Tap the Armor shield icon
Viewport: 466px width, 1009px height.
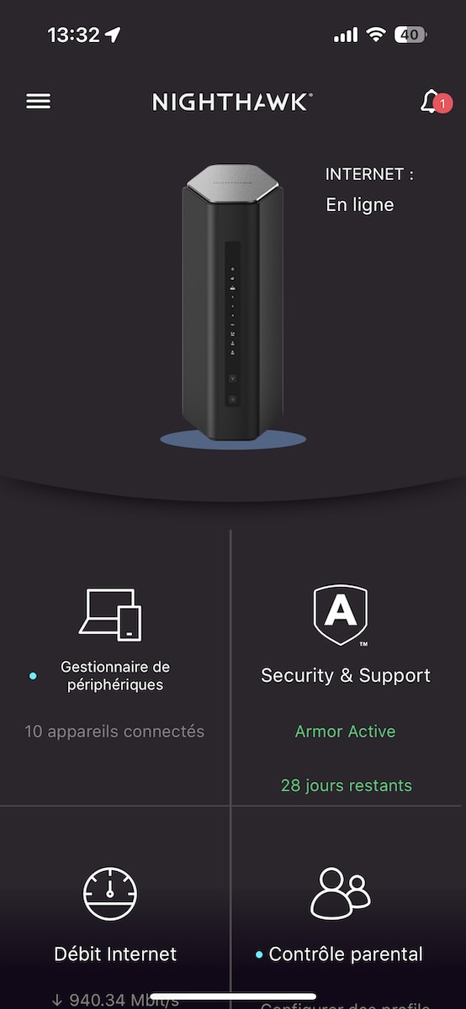tap(341, 615)
